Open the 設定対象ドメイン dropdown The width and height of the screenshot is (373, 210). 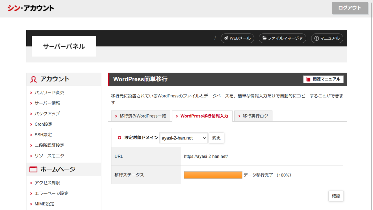click(184, 138)
